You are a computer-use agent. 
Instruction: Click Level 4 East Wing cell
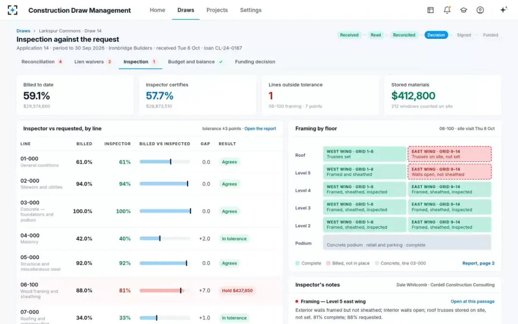click(x=449, y=189)
